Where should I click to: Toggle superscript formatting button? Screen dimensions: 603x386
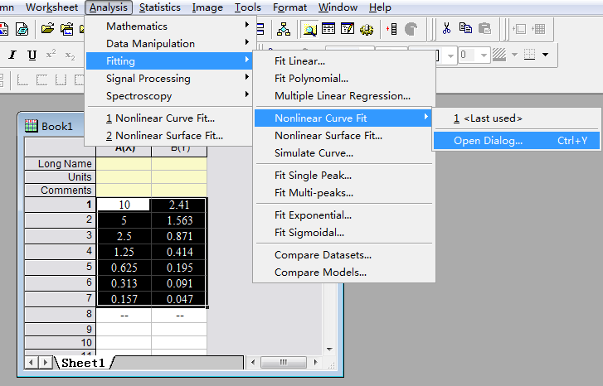tap(51, 55)
